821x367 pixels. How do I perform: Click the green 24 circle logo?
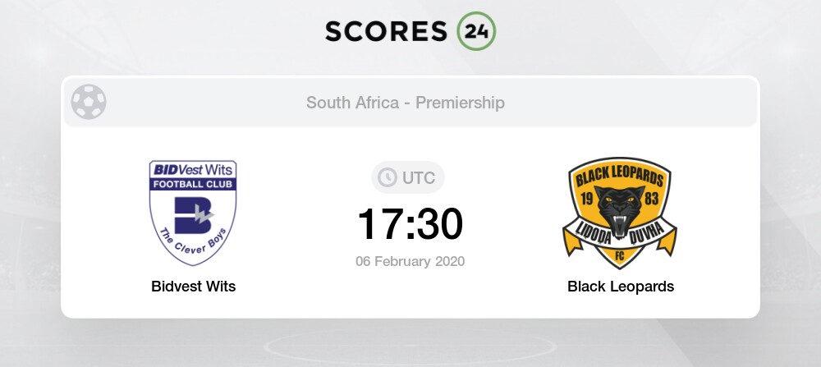coord(475,31)
